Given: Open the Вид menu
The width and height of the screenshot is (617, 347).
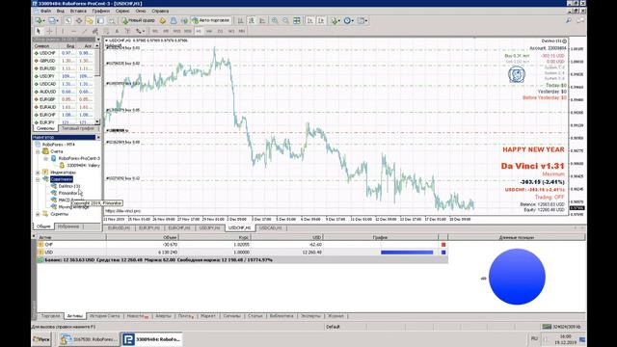Looking at the screenshot, I should (x=60, y=11).
